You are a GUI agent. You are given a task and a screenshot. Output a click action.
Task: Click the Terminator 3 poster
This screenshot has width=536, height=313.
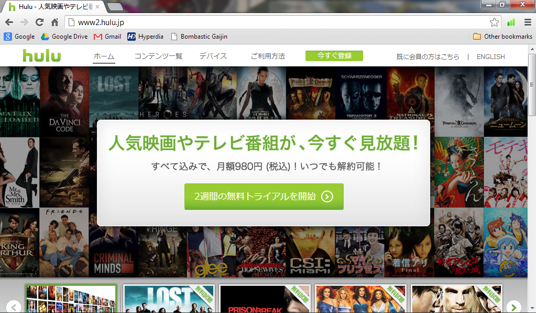point(362,92)
